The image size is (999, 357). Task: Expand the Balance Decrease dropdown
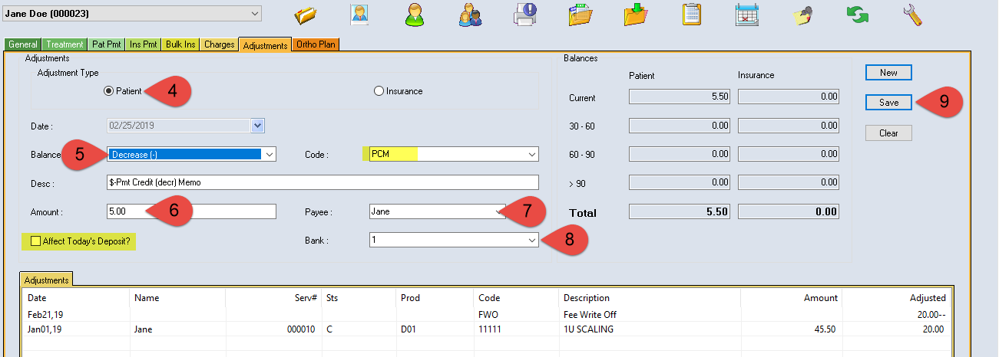pos(269,155)
